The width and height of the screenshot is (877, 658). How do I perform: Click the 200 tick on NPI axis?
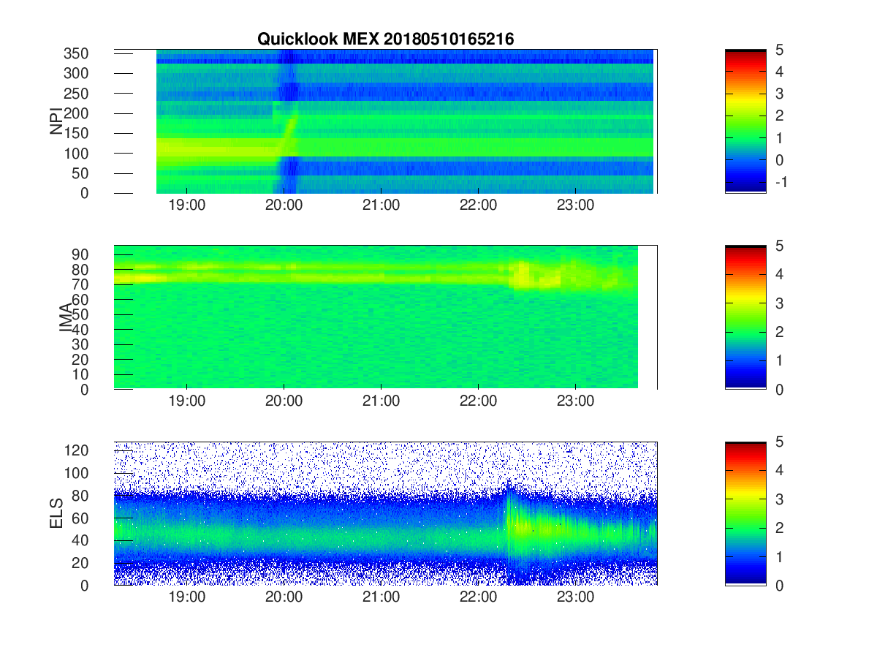click(x=76, y=113)
